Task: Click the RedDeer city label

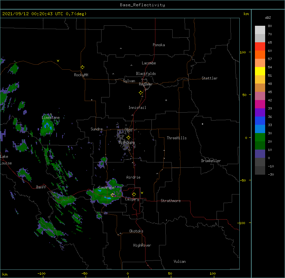Action: click(x=145, y=84)
